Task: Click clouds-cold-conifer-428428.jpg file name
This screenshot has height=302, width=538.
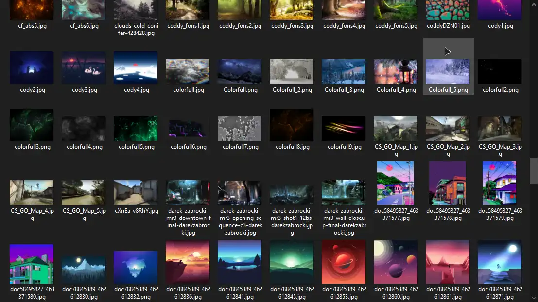Action: (x=136, y=30)
